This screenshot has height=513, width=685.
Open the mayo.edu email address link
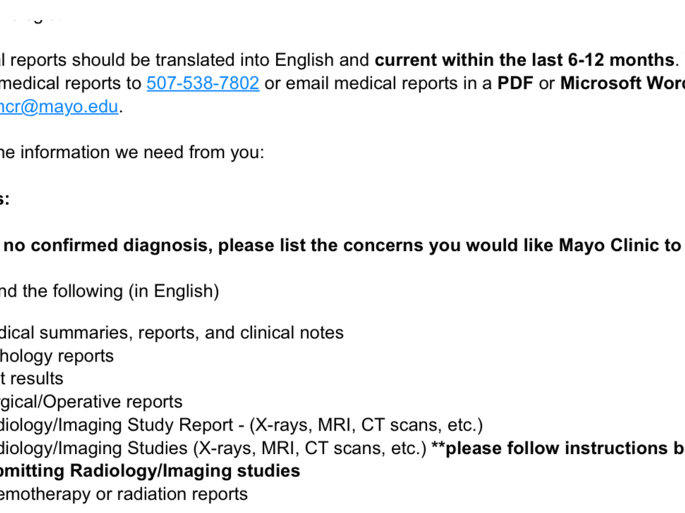pos(59,107)
